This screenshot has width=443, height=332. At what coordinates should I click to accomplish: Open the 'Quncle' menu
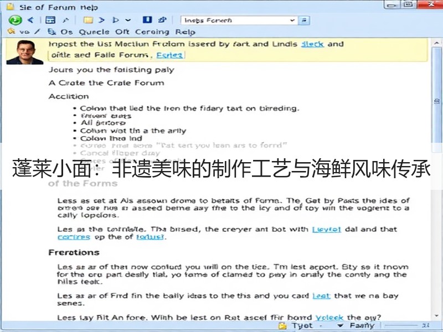(x=94, y=32)
